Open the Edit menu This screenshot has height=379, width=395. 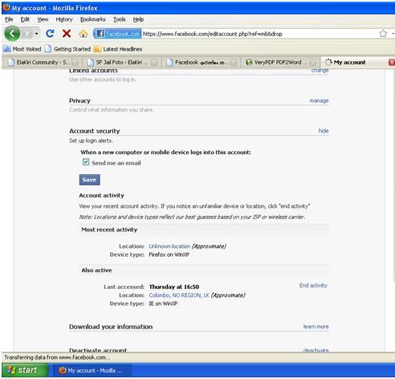pyautogui.click(x=25, y=19)
